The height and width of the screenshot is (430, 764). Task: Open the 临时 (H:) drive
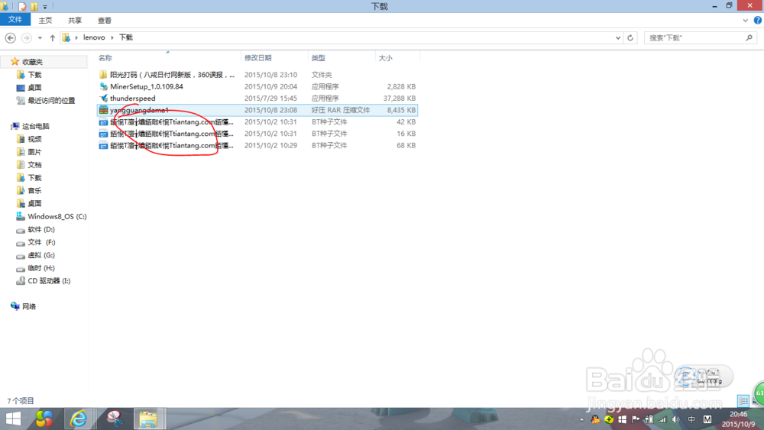(x=41, y=268)
